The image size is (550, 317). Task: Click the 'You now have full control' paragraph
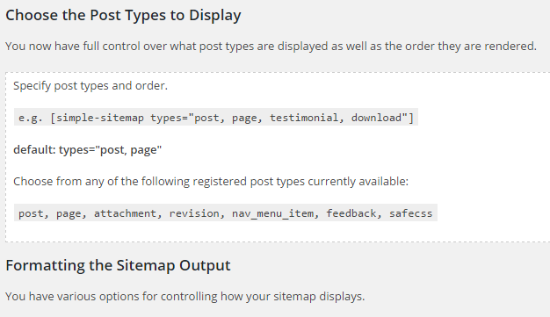pyautogui.click(x=271, y=47)
